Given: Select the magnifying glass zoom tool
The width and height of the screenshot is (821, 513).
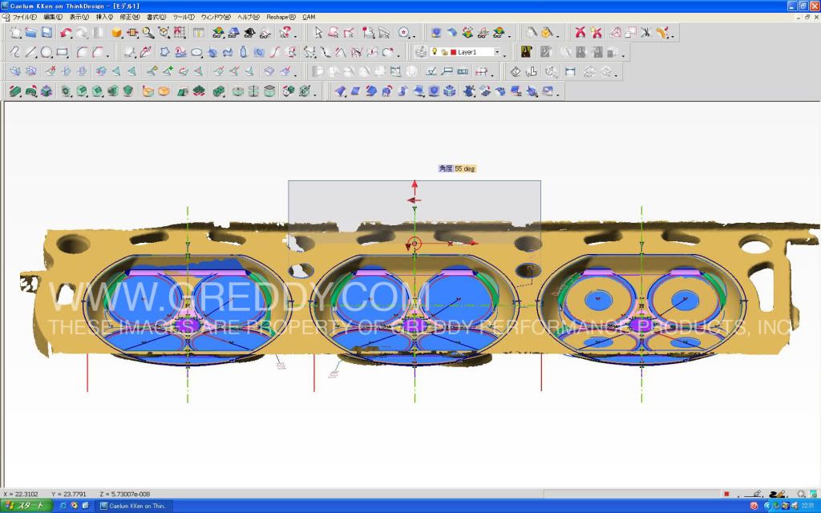Looking at the screenshot, I should pyautogui.click(x=148, y=32).
